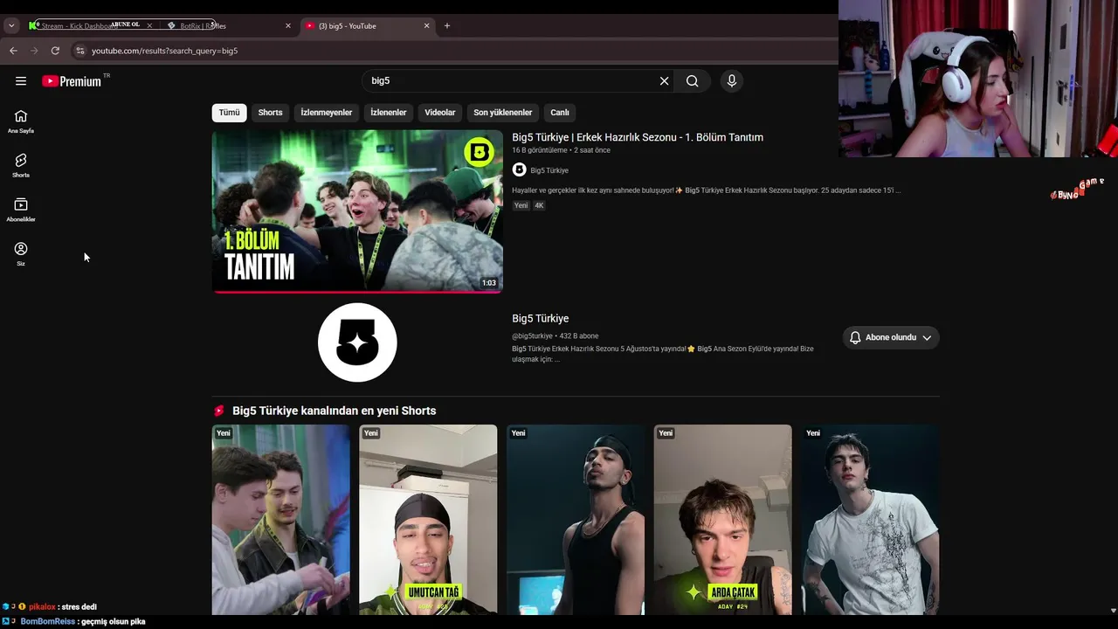Reload the YouTube page
Image resolution: width=1118 pixels, height=629 pixels.
[55, 51]
